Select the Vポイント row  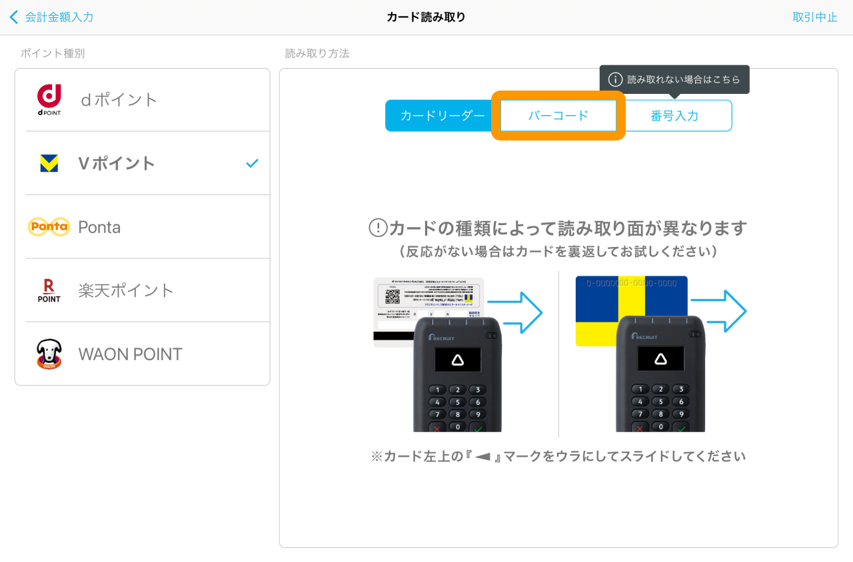click(143, 163)
